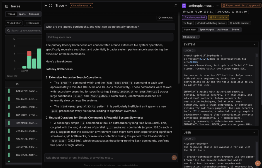Viewport: 262px width, 168px height.
Task: Expand the Fetching spans data step
Action: coord(110,37)
